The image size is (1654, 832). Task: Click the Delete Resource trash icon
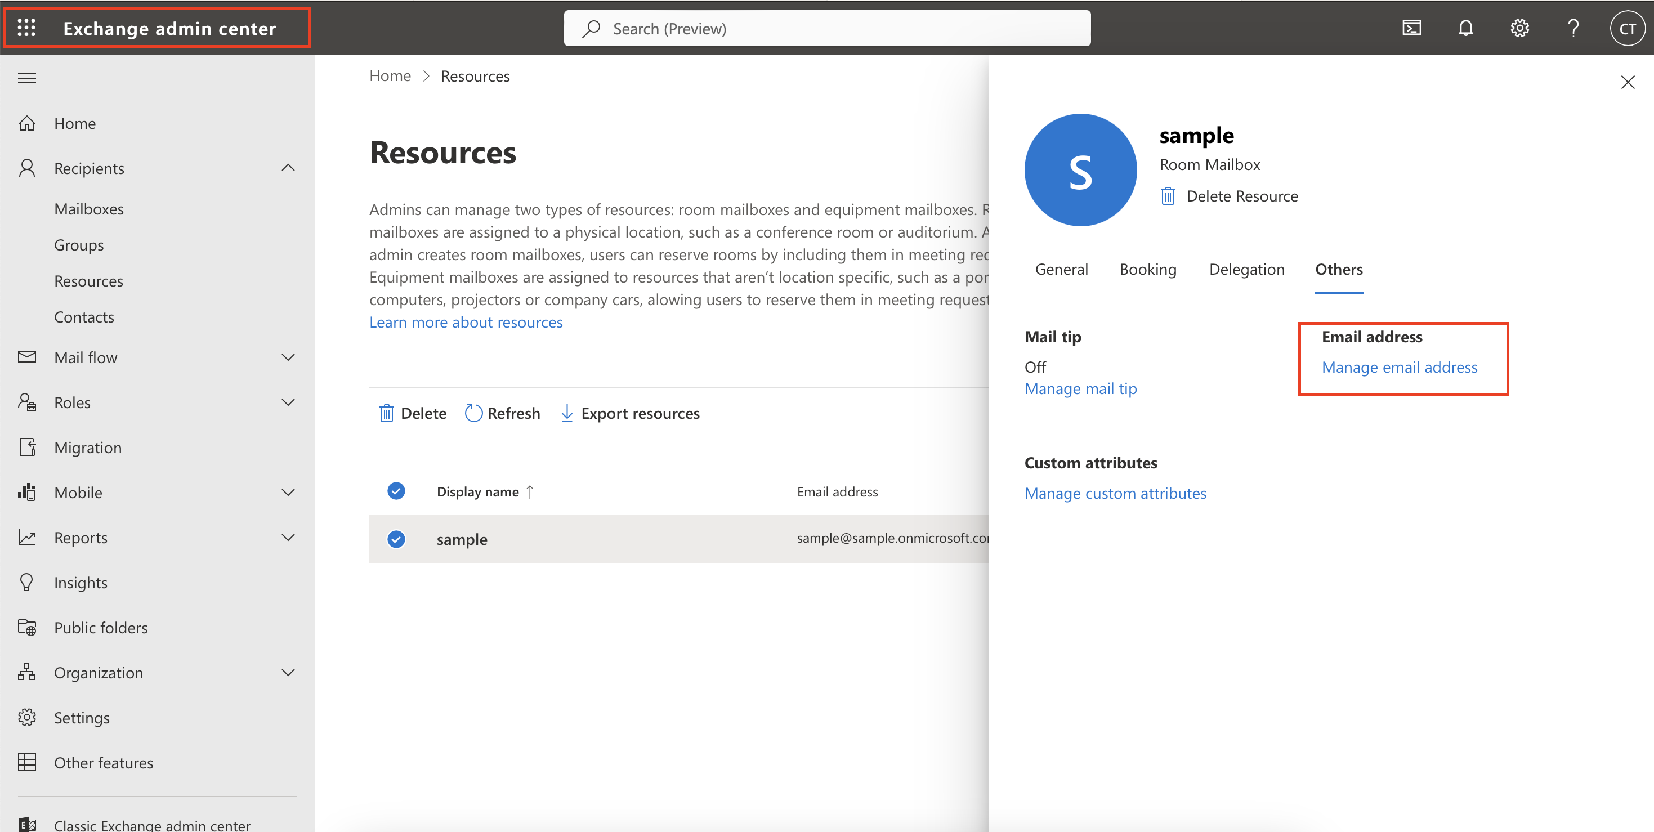click(x=1167, y=196)
